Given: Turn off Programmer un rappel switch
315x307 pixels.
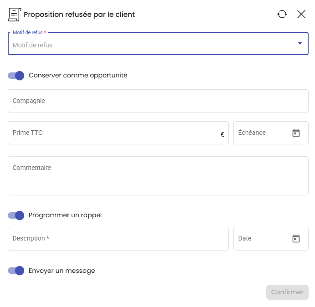Looking at the screenshot, I should pyautogui.click(x=16, y=215).
